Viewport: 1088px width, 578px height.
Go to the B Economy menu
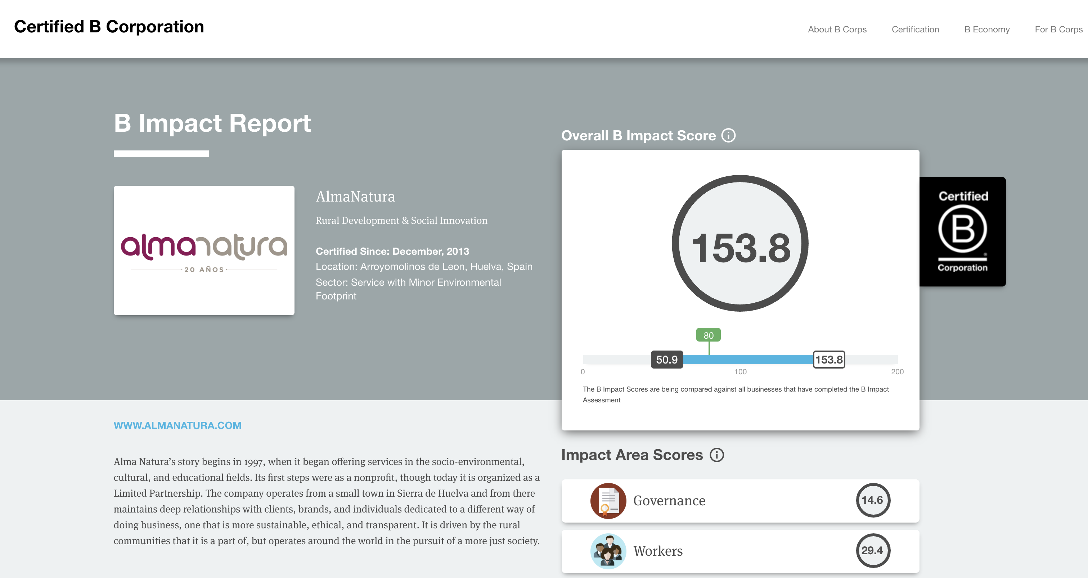[986, 30]
